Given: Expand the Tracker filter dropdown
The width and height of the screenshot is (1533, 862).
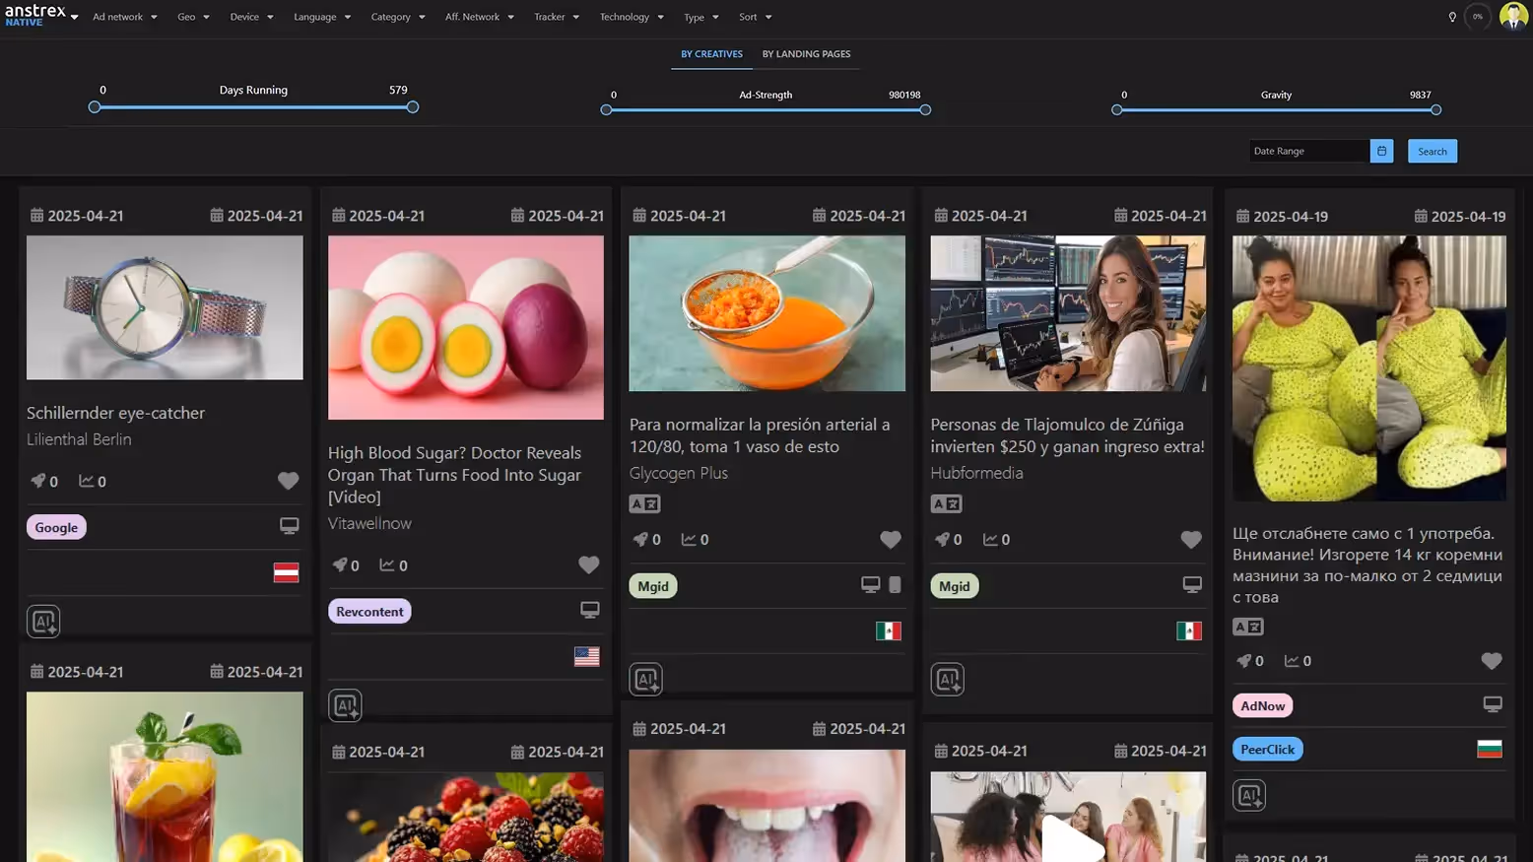Looking at the screenshot, I should coord(557,17).
